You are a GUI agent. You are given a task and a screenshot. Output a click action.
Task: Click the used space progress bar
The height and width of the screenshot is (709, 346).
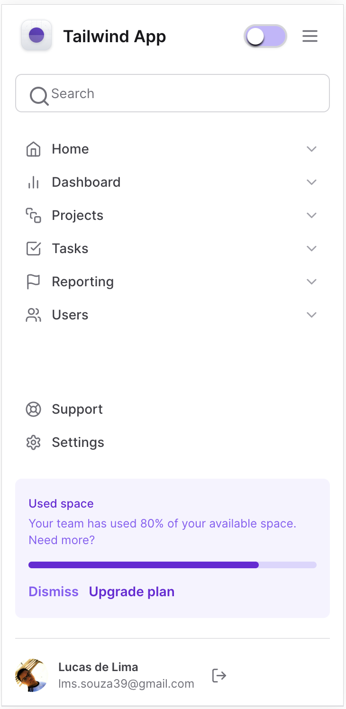pyautogui.click(x=173, y=565)
